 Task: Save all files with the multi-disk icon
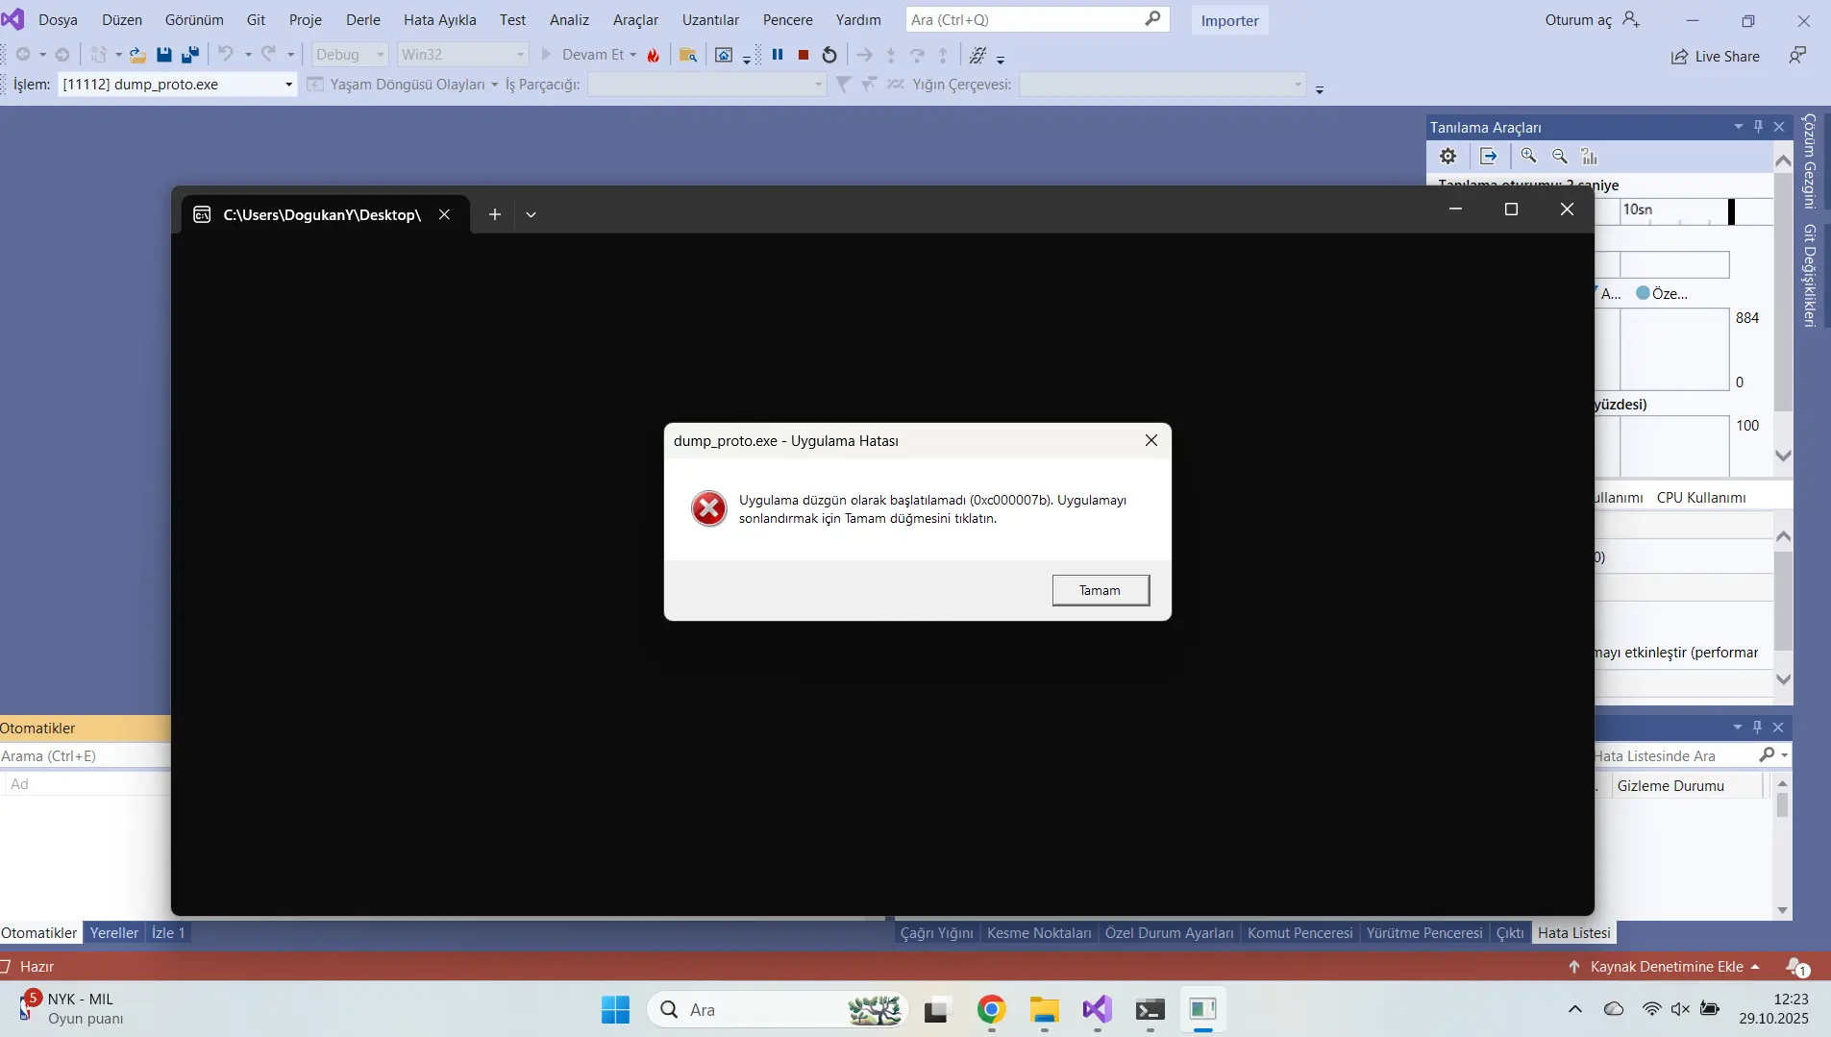[x=190, y=55]
